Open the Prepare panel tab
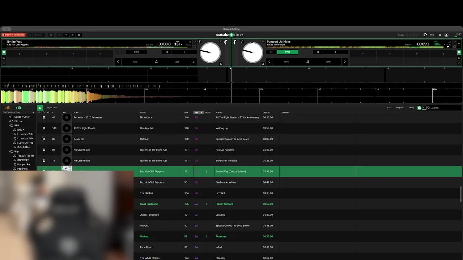 [x=400, y=108]
